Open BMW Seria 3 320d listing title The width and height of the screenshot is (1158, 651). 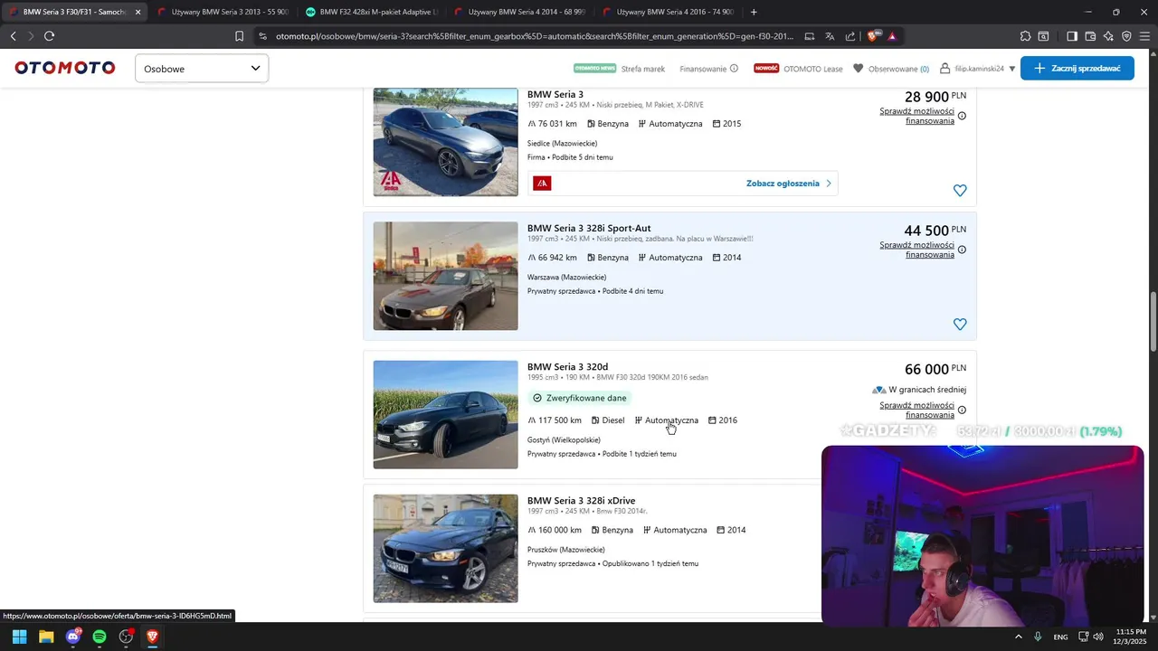coord(567,366)
